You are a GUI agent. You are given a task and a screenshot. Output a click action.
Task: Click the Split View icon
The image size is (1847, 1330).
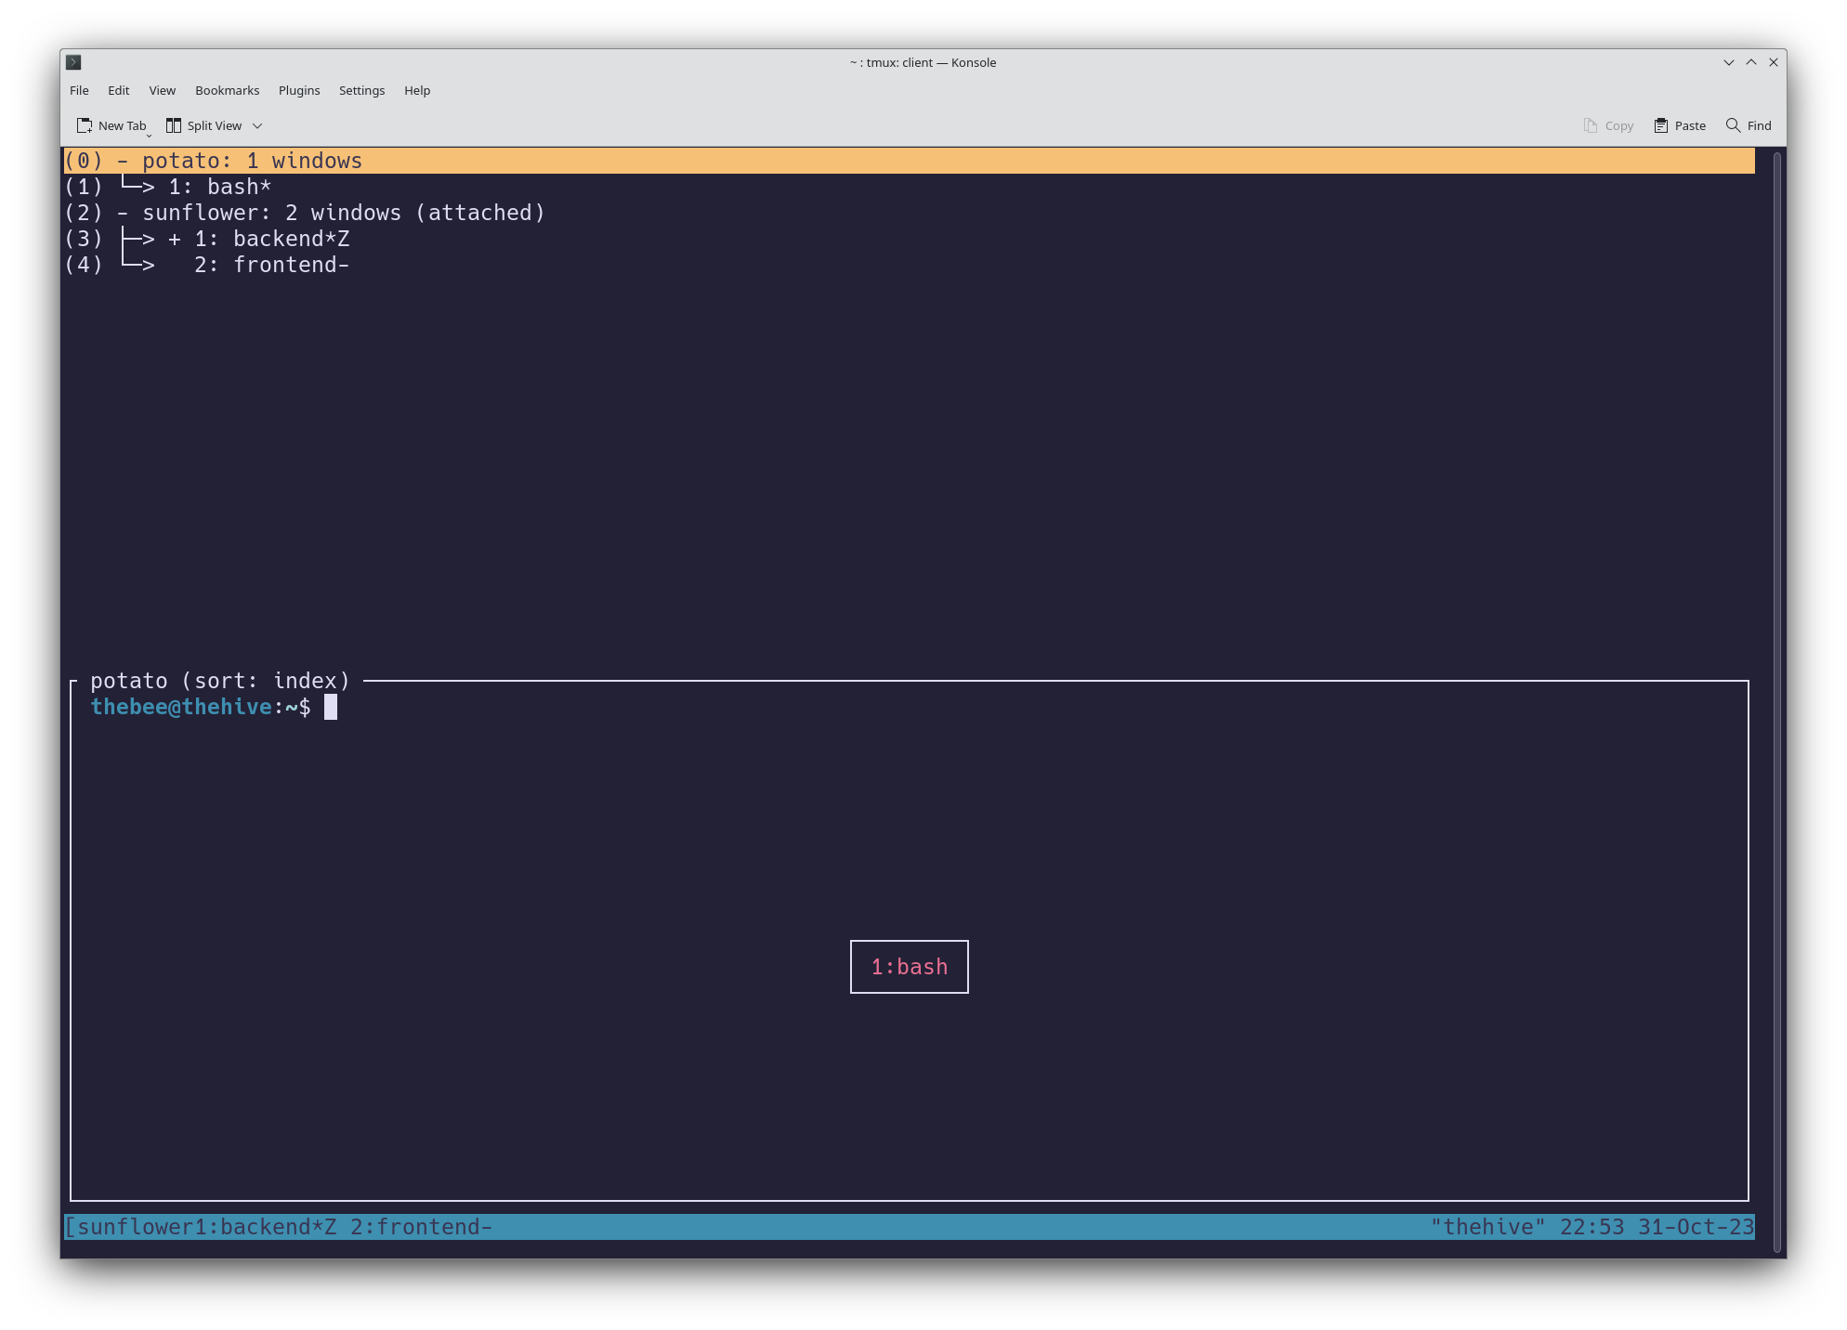coord(172,124)
